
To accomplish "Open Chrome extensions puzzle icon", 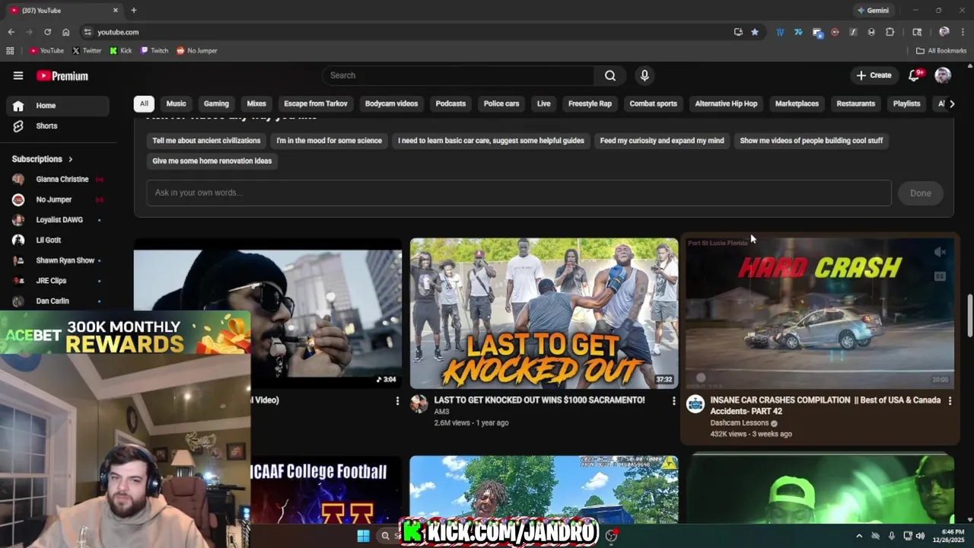I will point(890,32).
